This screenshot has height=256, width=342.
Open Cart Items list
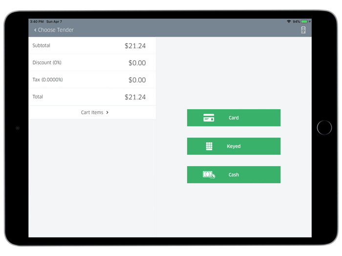(x=92, y=112)
